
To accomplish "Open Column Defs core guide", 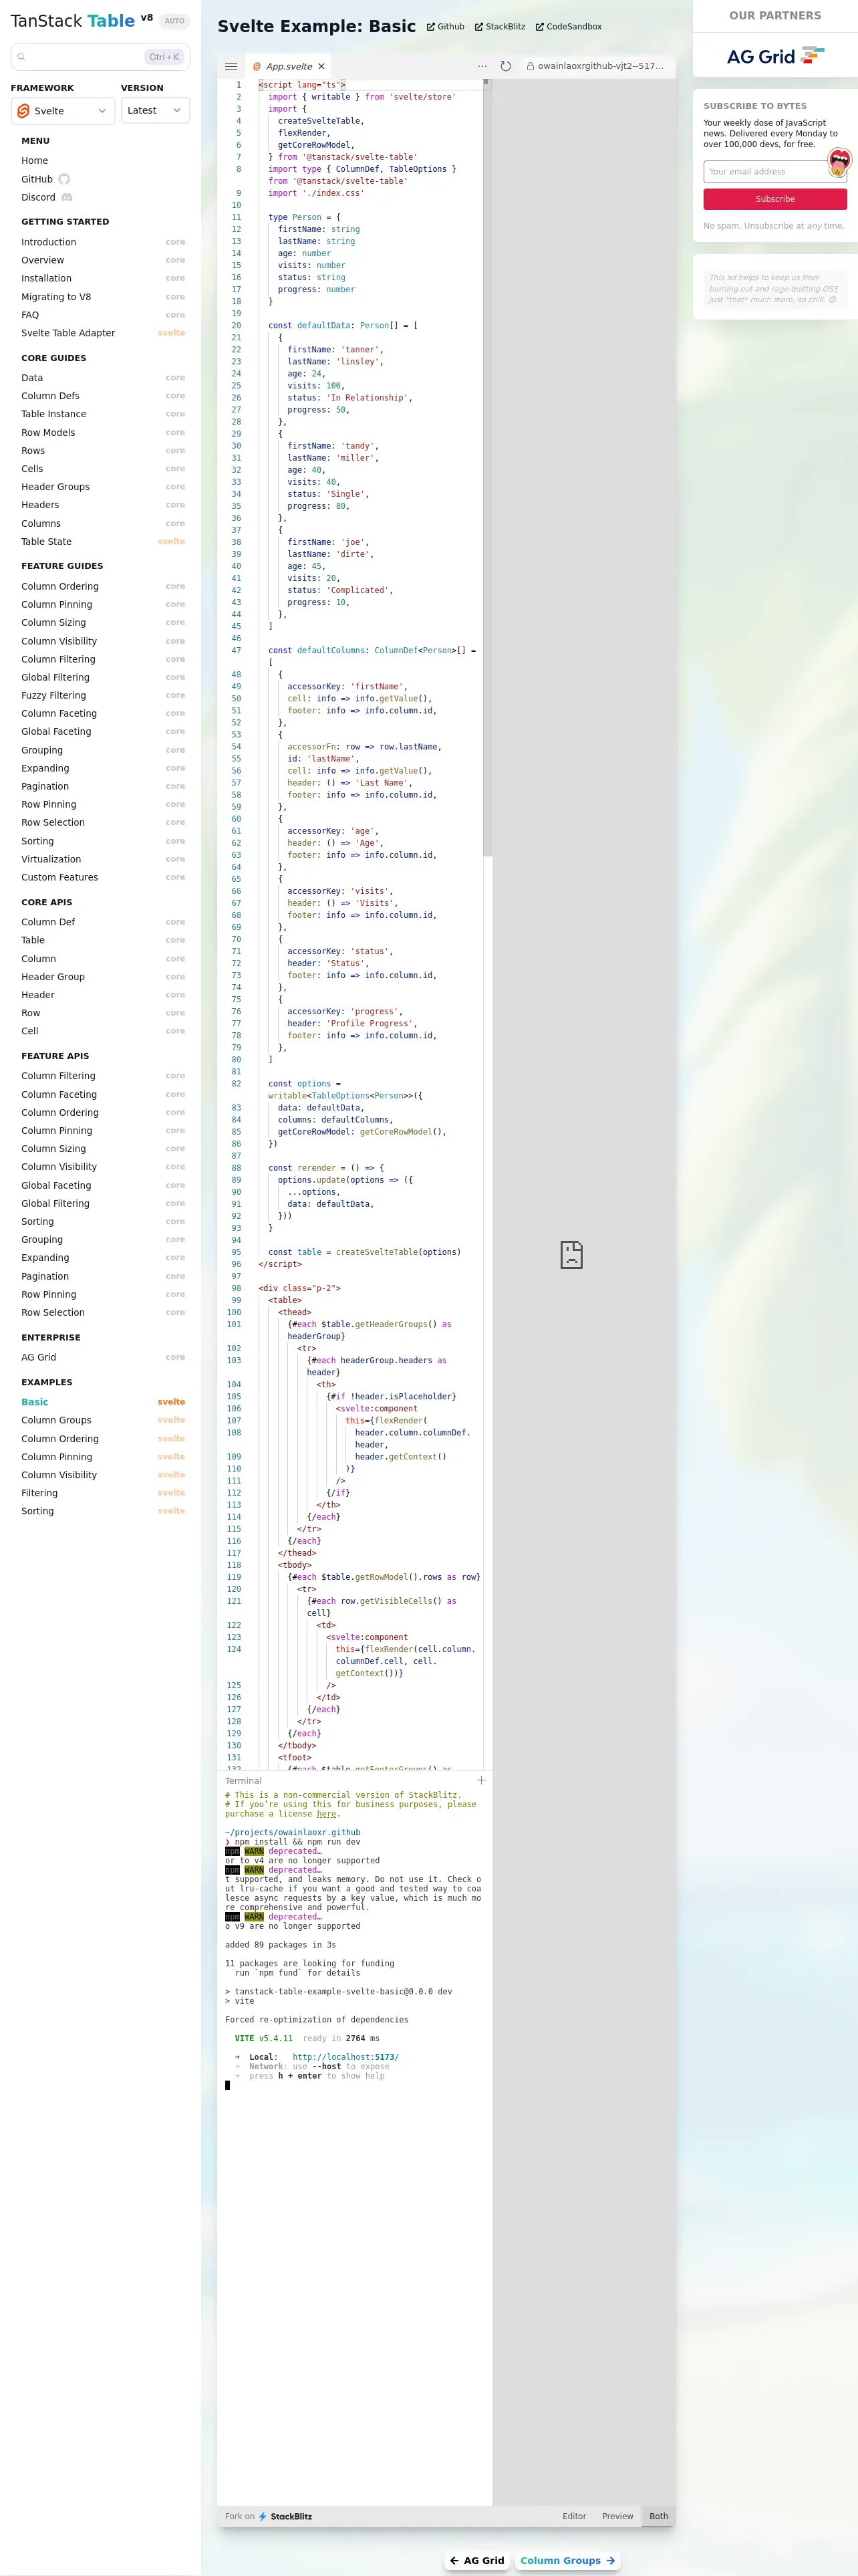I will pyautogui.click(x=103, y=396).
